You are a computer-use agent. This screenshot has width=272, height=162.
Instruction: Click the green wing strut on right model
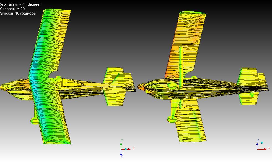pyautogui.click(x=181, y=66)
